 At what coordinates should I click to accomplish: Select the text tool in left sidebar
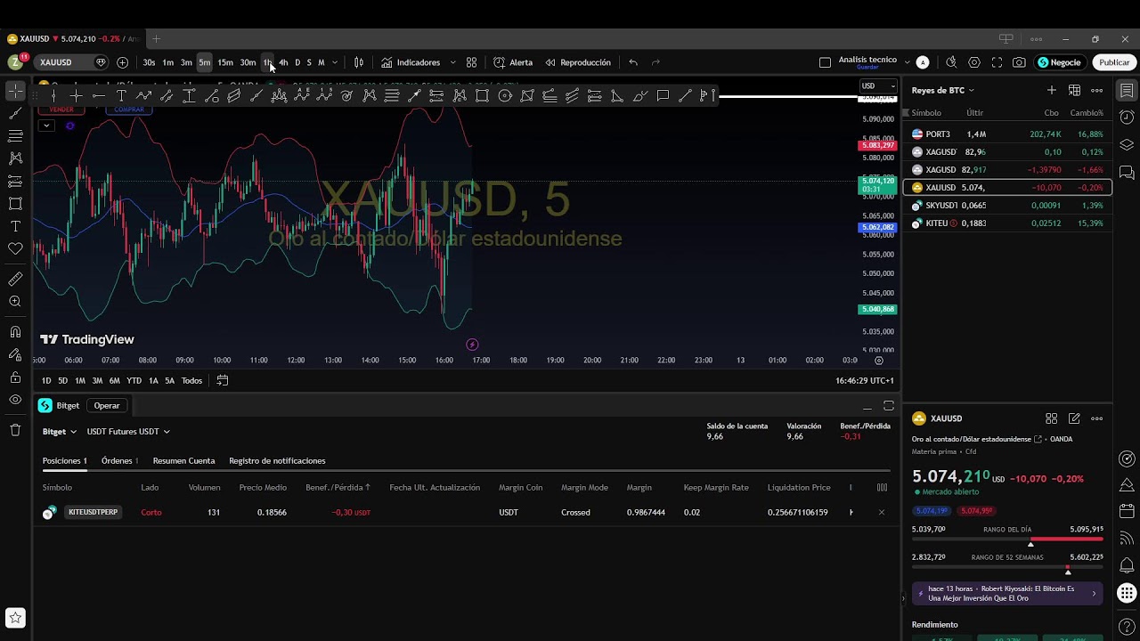point(15,226)
